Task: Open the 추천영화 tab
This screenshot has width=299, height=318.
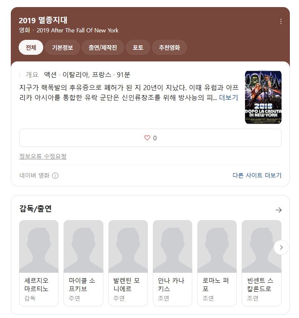Action: click(x=169, y=47)
